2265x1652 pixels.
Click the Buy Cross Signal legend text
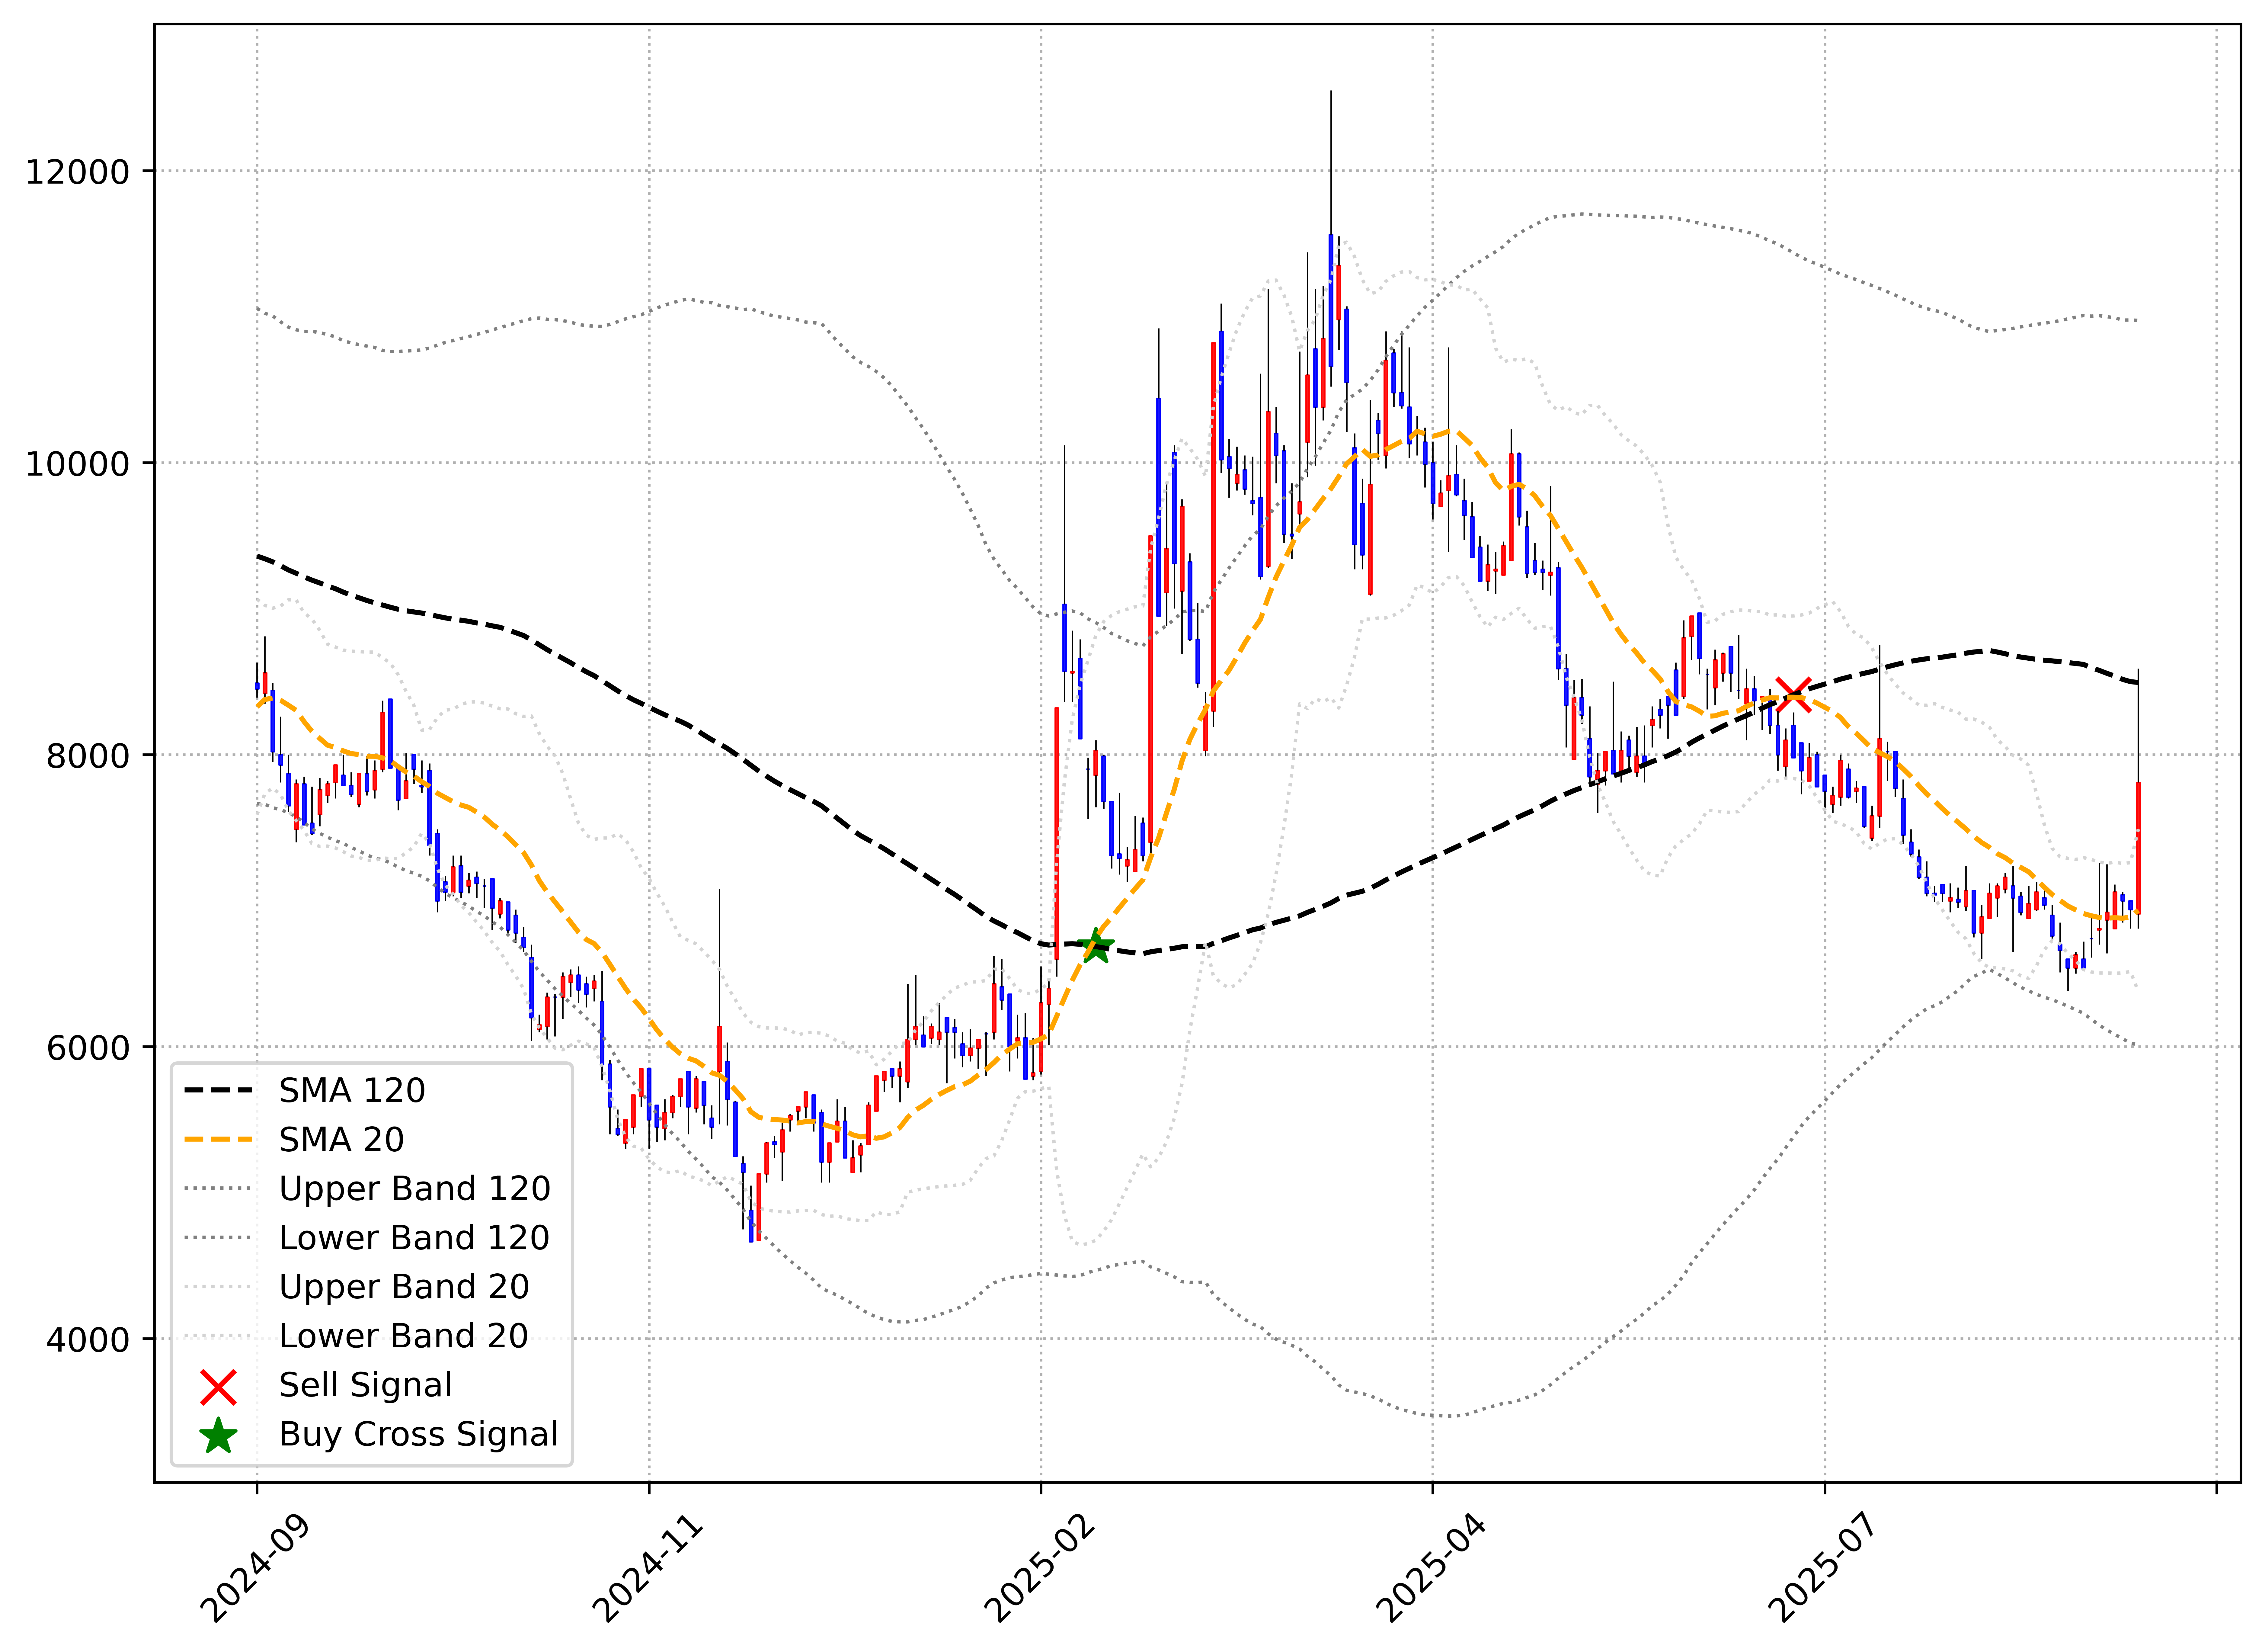point(418,1434)
